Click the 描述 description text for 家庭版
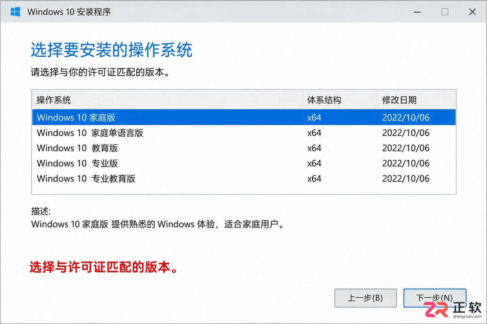The width and height of the screenshot is (487, 324). (x=158, y=224)
